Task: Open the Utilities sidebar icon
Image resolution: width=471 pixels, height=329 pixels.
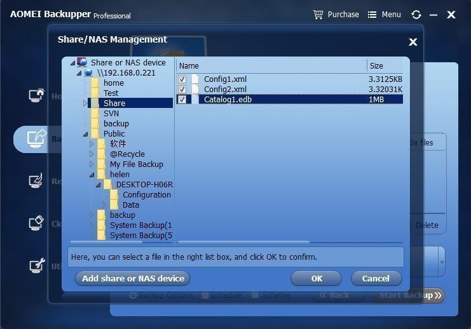Action: 37,265
